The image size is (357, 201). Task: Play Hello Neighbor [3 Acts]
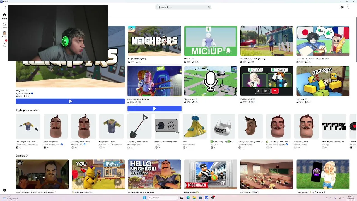coord(155,109)
